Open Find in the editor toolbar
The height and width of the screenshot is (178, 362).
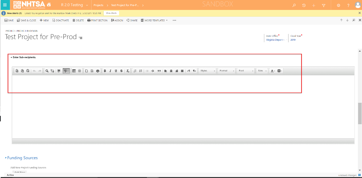pos(47,71)
